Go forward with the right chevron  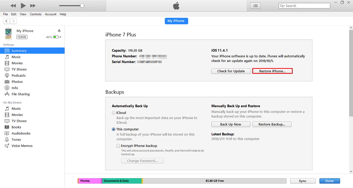[x=13, y=21]
